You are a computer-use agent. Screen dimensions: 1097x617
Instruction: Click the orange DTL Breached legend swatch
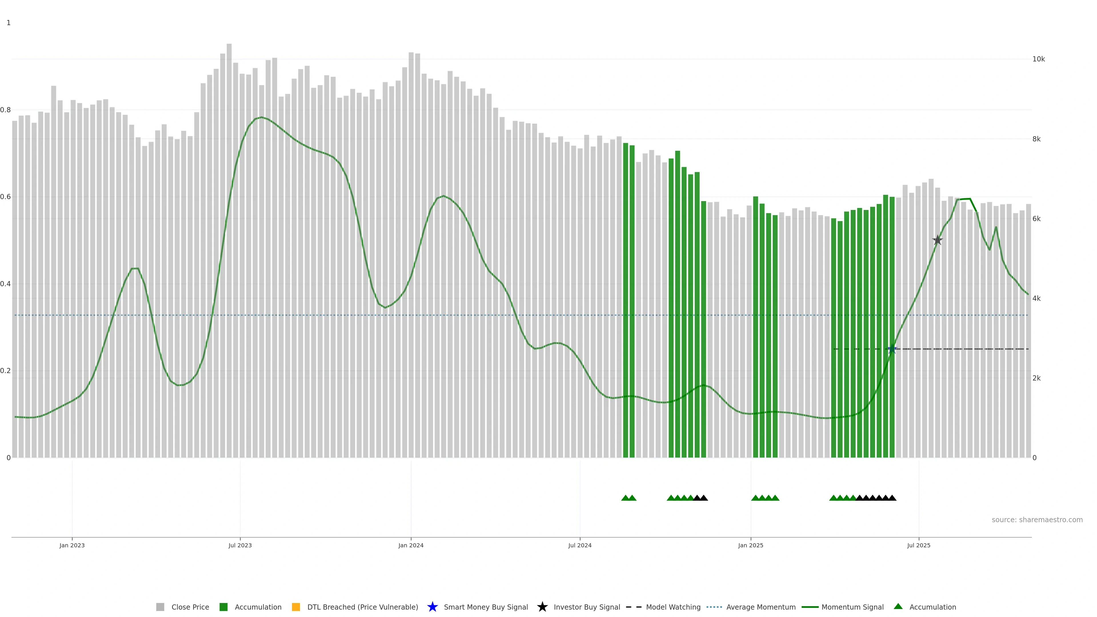pos(296,607)
